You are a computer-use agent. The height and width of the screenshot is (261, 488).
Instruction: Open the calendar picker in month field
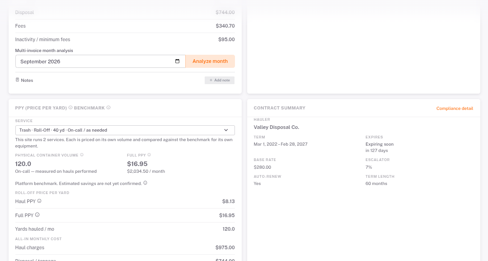tap(178, 62)
